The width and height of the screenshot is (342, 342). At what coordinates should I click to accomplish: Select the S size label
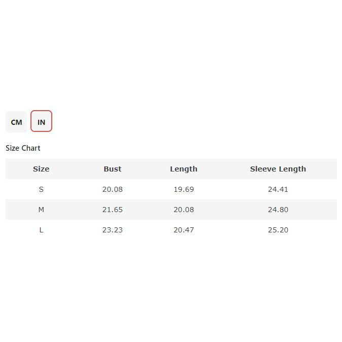pos(41,189)
